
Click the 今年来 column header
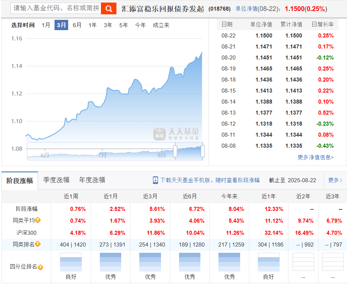pos(229,196)
